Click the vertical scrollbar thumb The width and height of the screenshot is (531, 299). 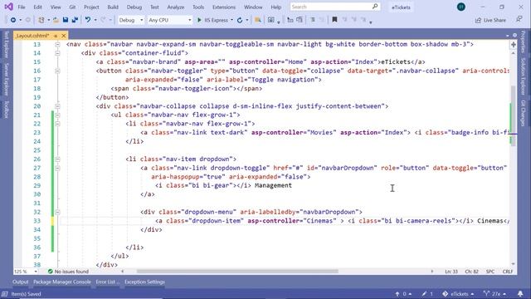coord(514,115)
